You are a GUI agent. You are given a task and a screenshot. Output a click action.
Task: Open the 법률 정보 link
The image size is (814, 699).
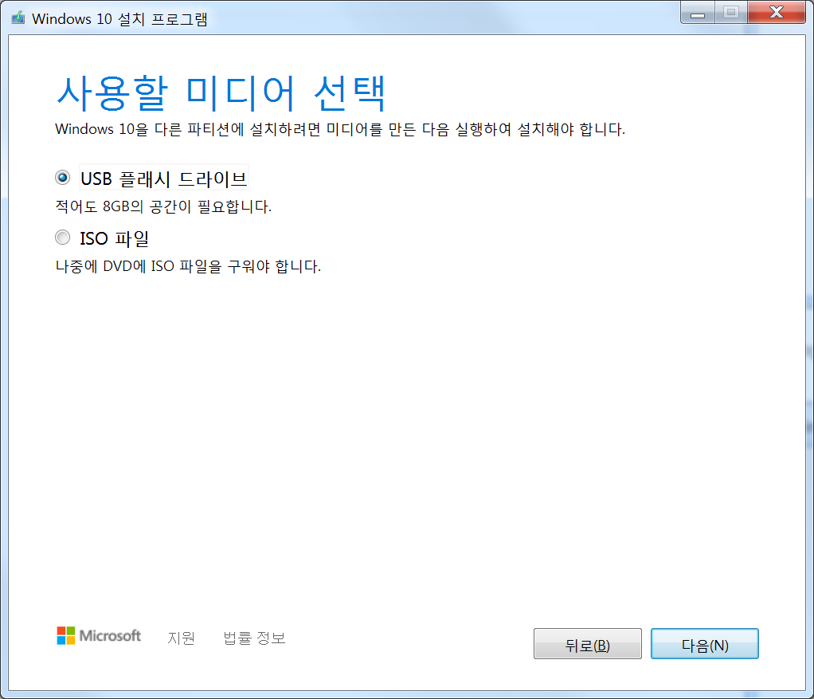254,638
